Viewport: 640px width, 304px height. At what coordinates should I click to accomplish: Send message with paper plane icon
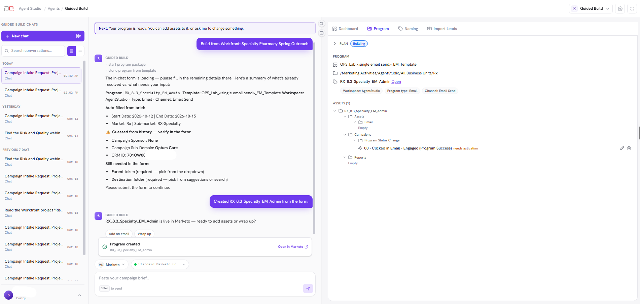pos(308,289)
